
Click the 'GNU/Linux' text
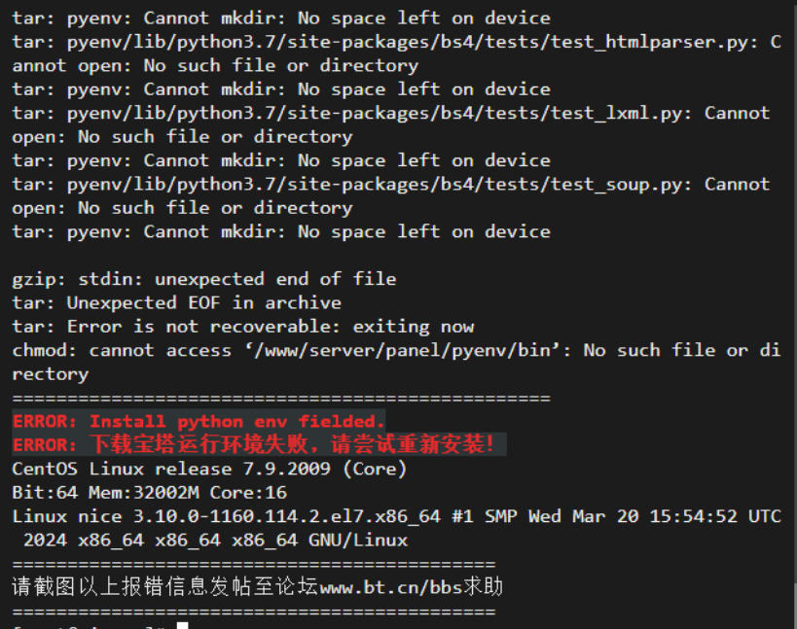pyautogui.click(x=358, y=541)
